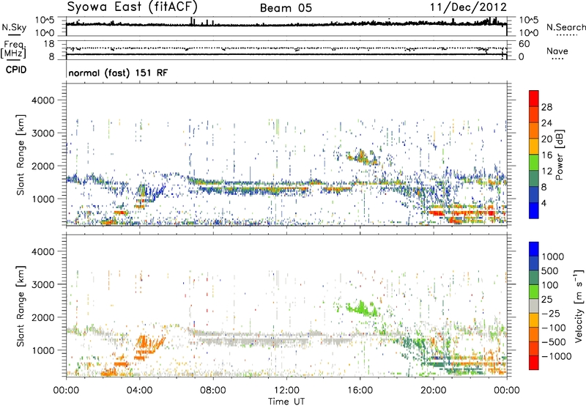Click the '04:00' time tick label
This screenshot has width=586, height=406.
pos(139,391)
